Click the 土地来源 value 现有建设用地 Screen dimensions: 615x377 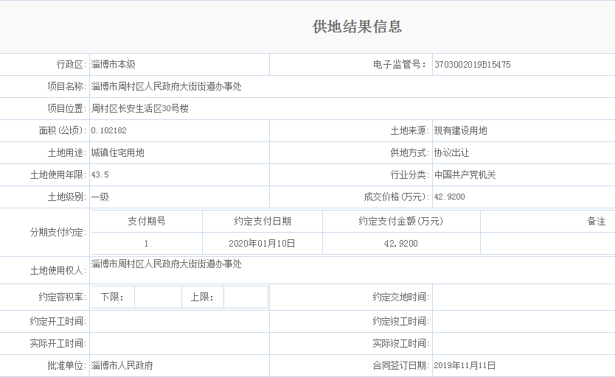pos(460,131)
